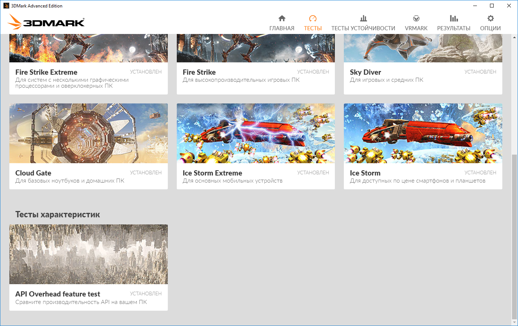518x326 pixels.
Task: Open the Fire Strike Extreme benchmark title
Action: click(x=46, y=72)
